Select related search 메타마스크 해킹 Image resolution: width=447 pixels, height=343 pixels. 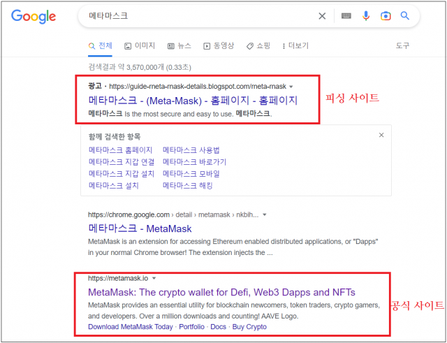[187, 186]
